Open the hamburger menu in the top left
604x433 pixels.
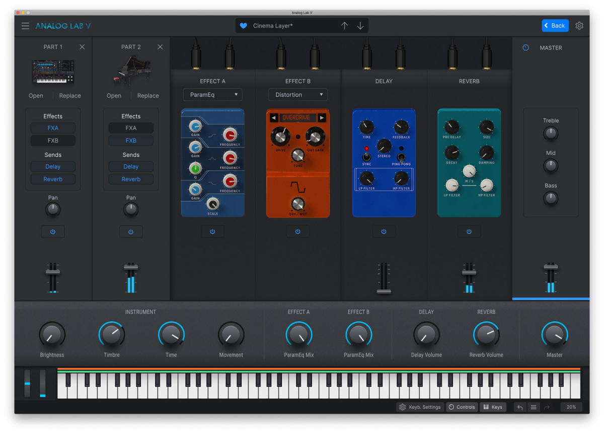coord(25,26)
